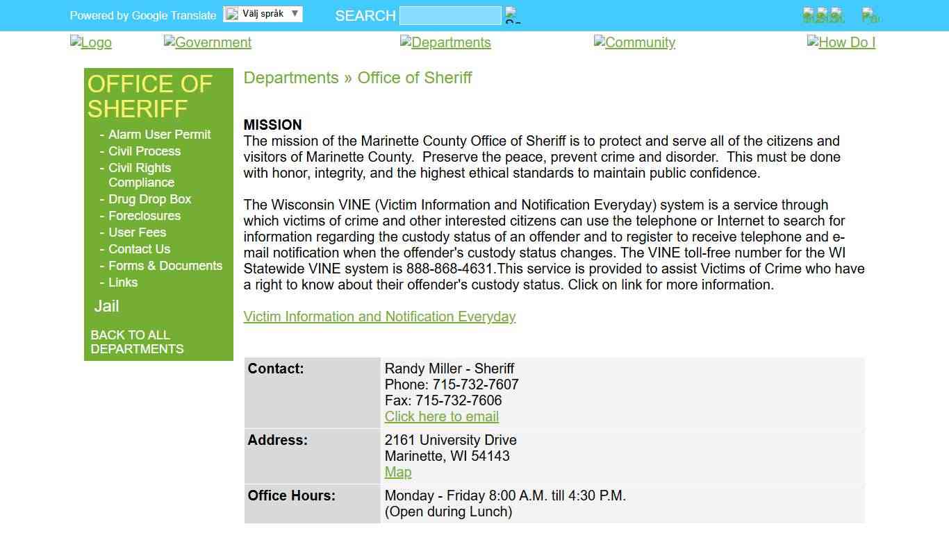Click the magnifier icon beside the search box

512,15
